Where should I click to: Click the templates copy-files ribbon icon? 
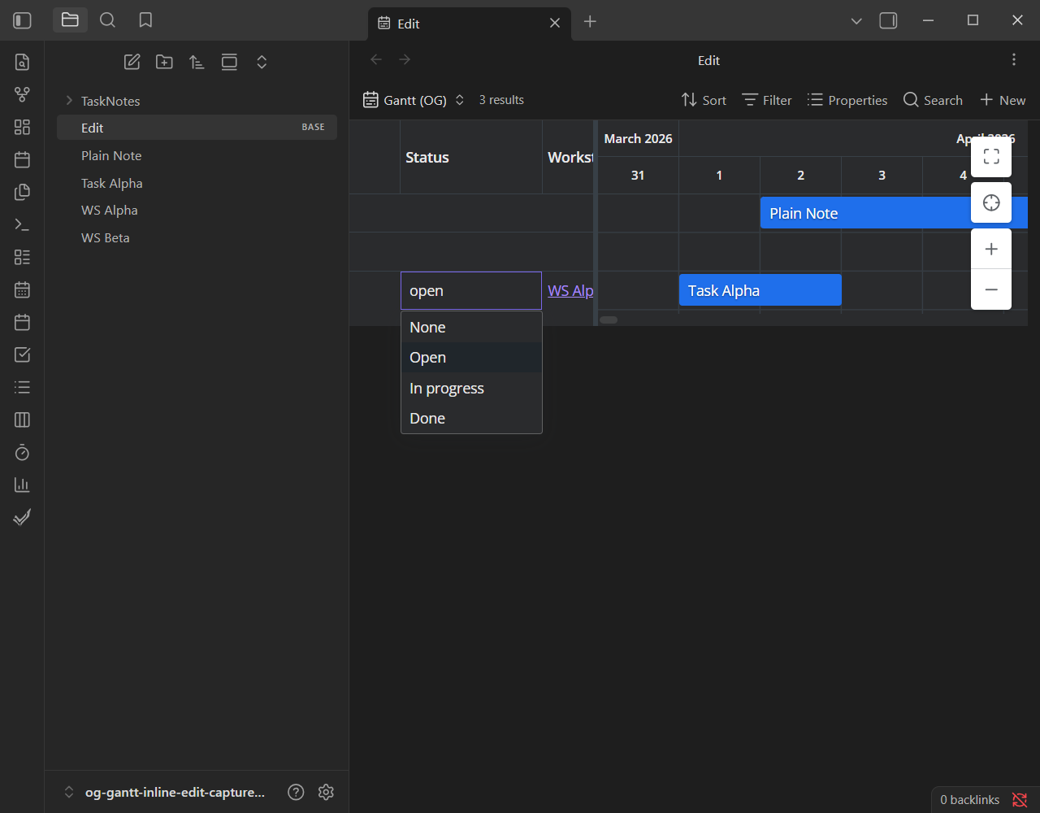22,192
